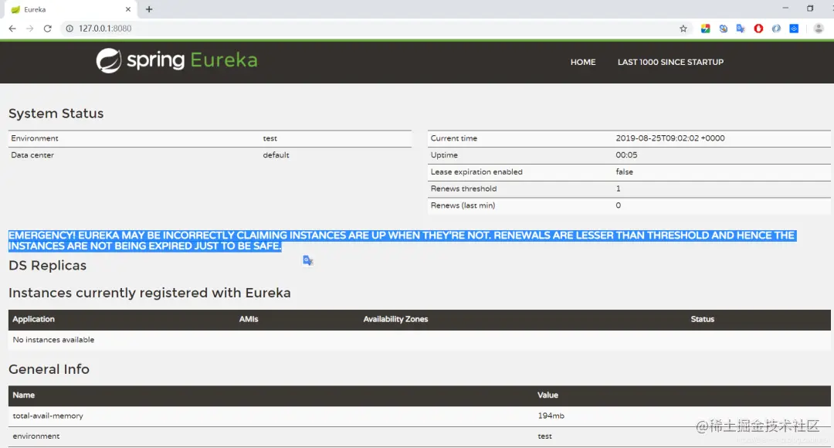
Task: Click the Data center value 'default'
Action: pyautogui.click(x=276, y=155)
